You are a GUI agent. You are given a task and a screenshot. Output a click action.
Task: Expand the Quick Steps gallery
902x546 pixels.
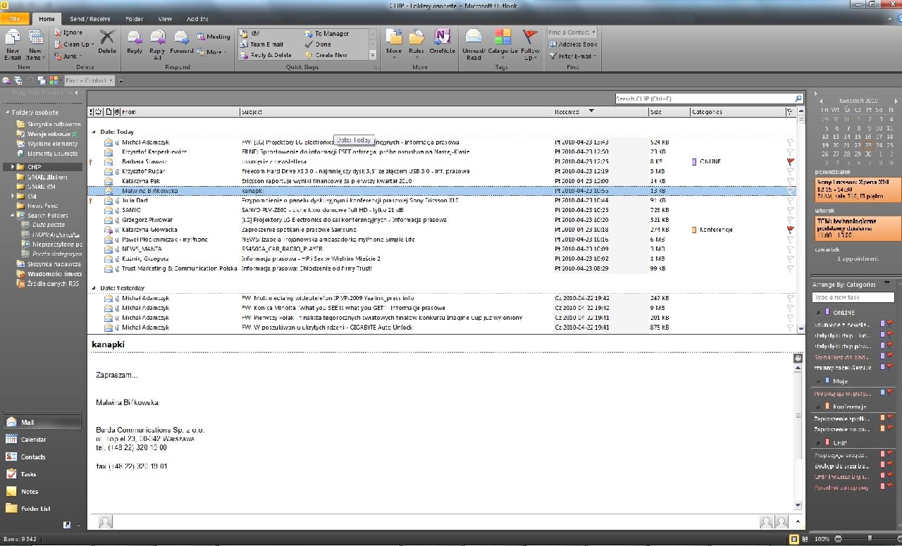tap(373, 55)
